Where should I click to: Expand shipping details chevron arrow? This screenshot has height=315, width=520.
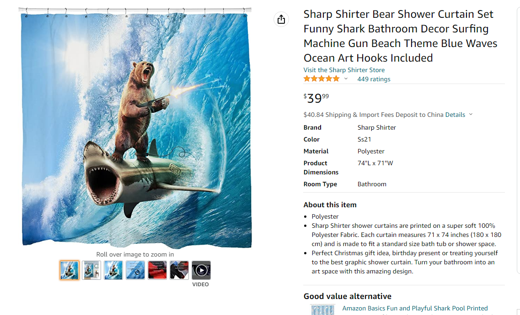point(471,115)
